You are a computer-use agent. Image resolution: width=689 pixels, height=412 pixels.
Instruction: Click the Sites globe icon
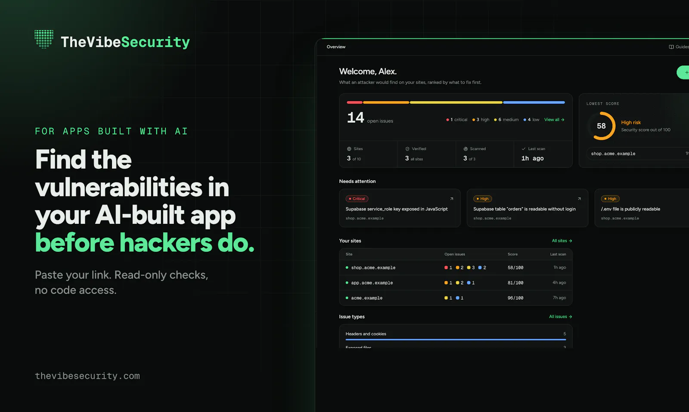tap(349, 149)
